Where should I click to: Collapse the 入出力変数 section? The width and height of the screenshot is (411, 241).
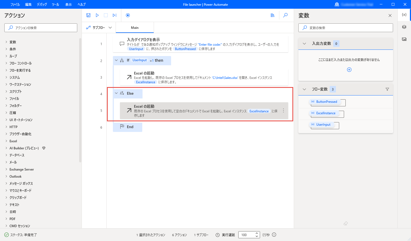(x=304, y=44)
